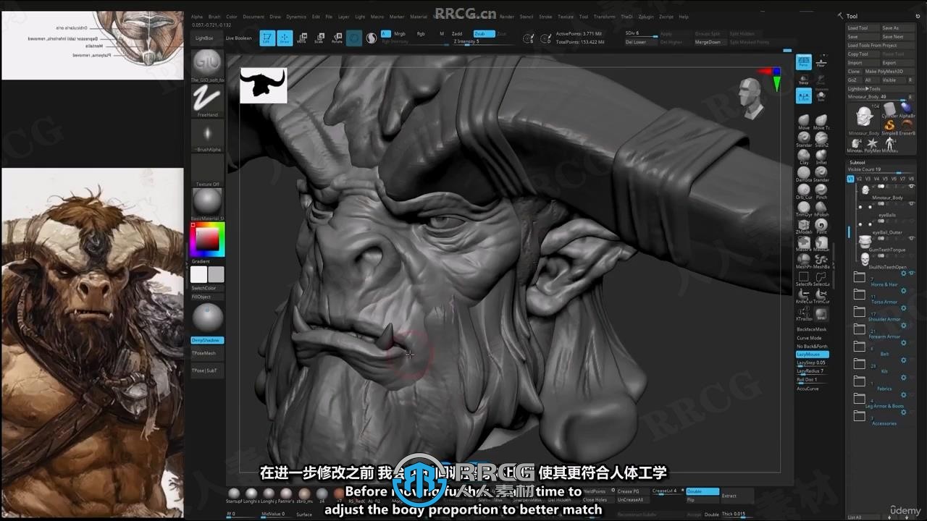
Task: Choose the Orb_Cracks brush icon
Action: pos(804,190)
